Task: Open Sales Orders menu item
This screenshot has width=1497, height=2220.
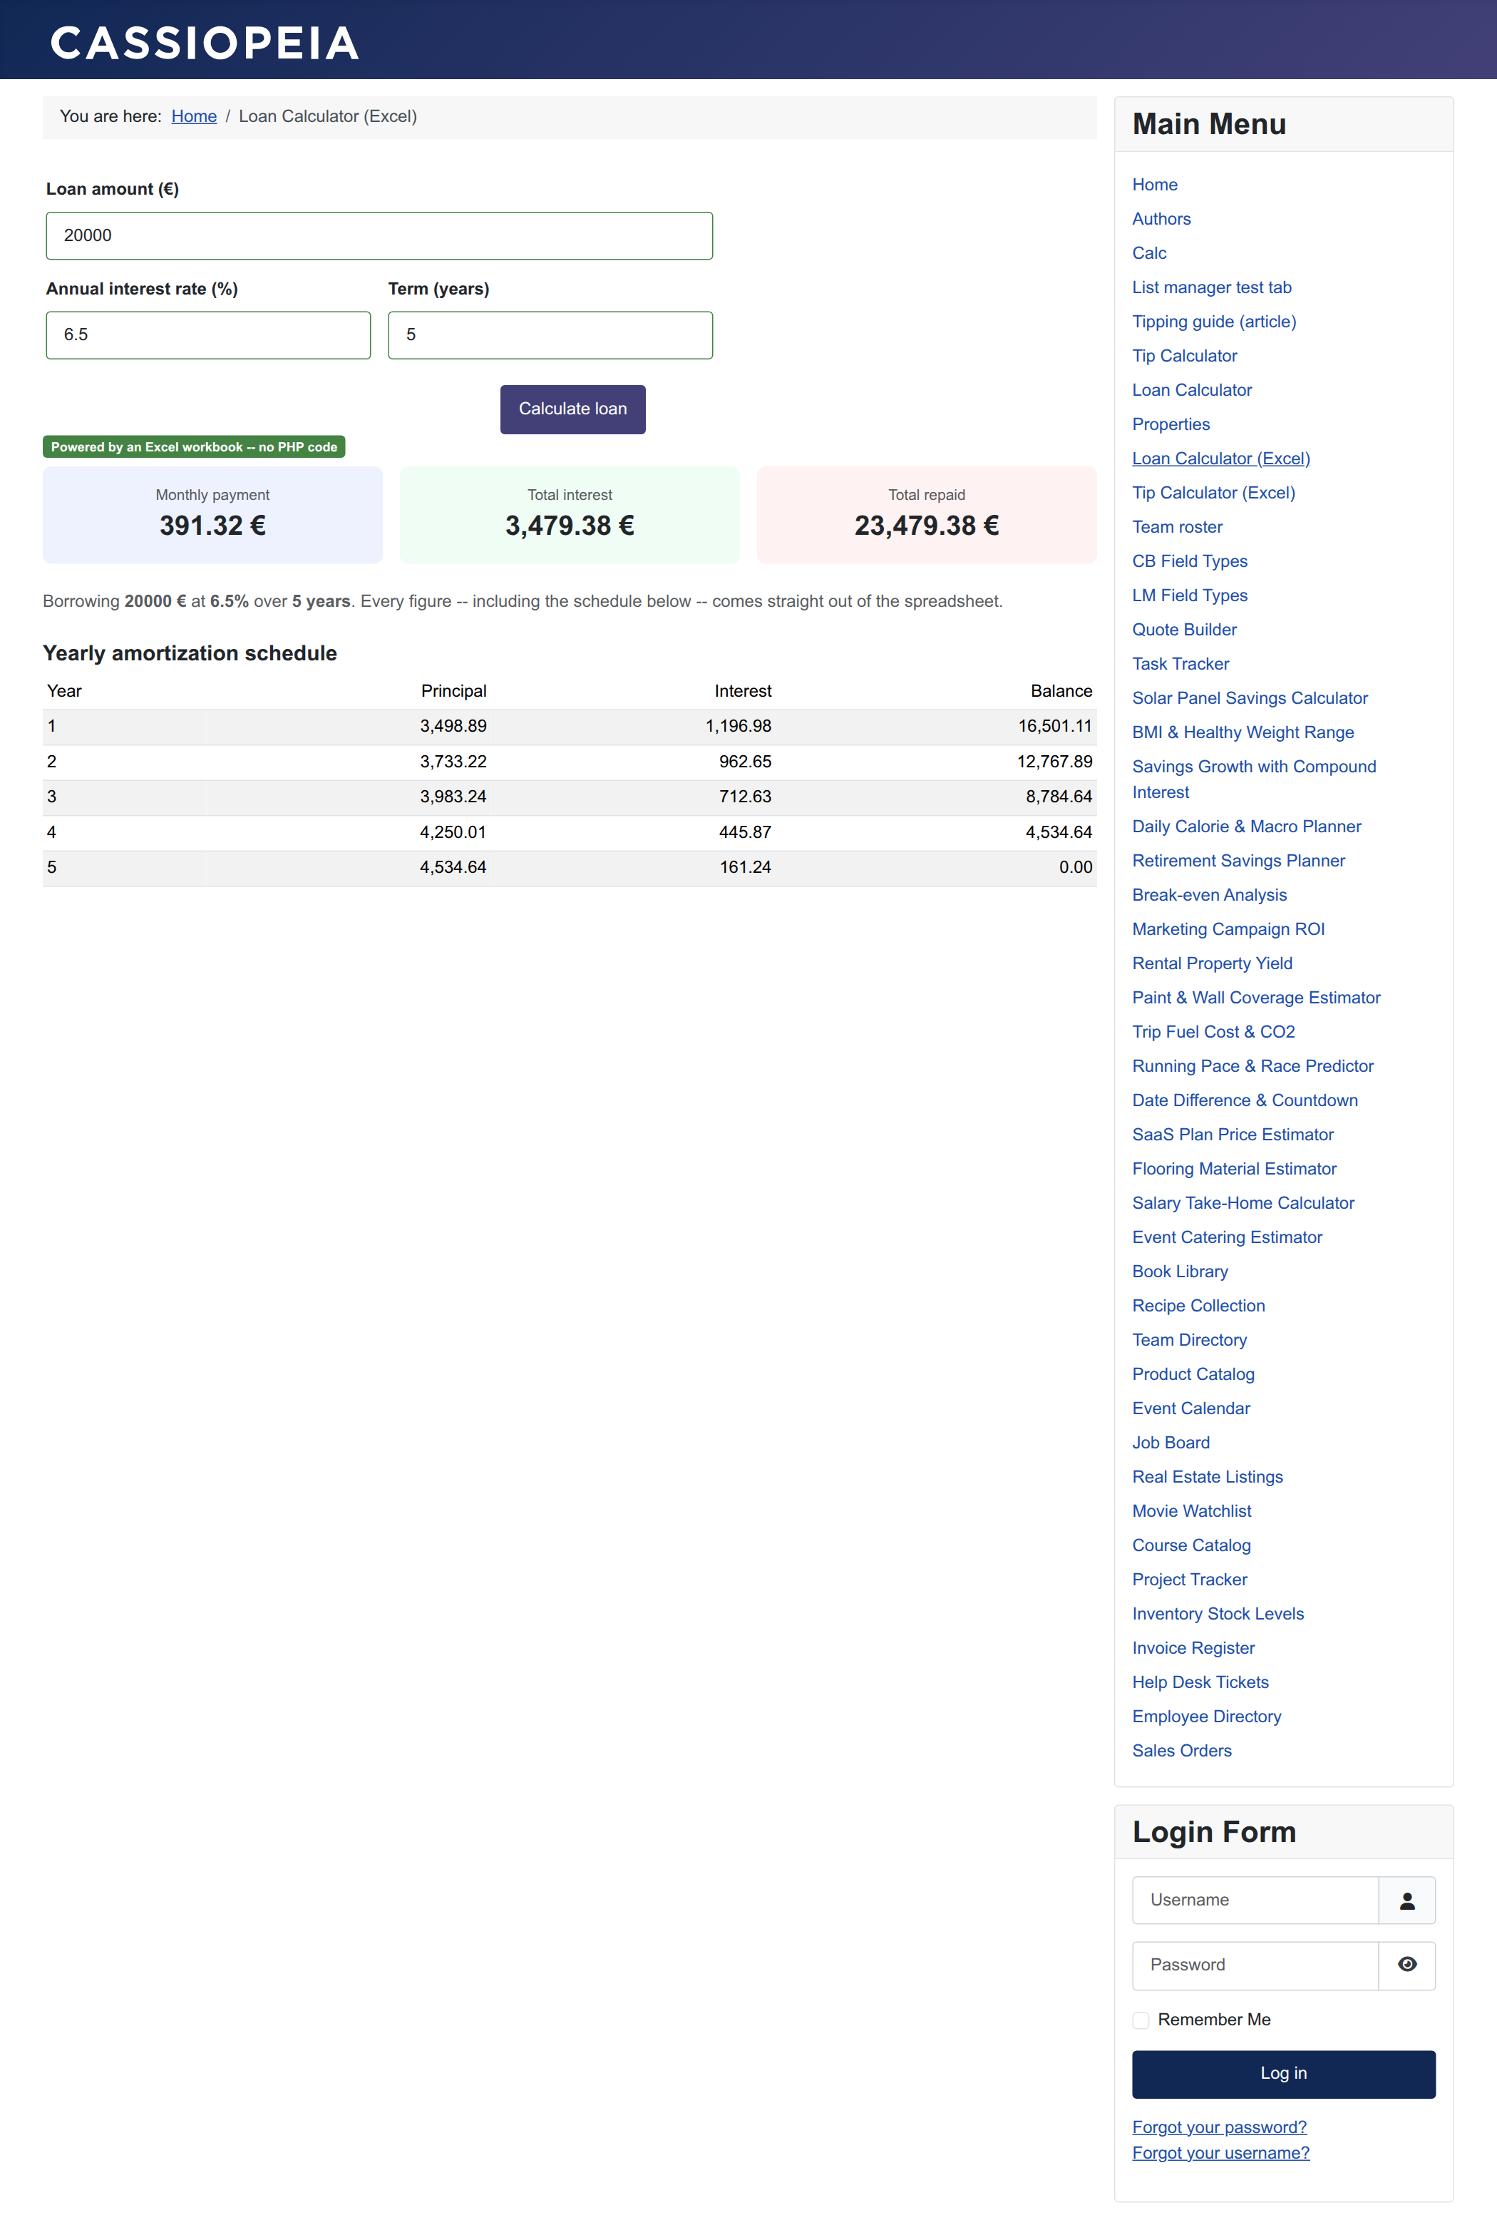Action: click(x=1182, y=1751)
